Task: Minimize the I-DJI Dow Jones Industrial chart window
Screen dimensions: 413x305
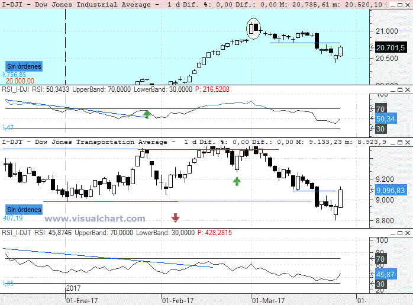Action: (x=392, y=5)
